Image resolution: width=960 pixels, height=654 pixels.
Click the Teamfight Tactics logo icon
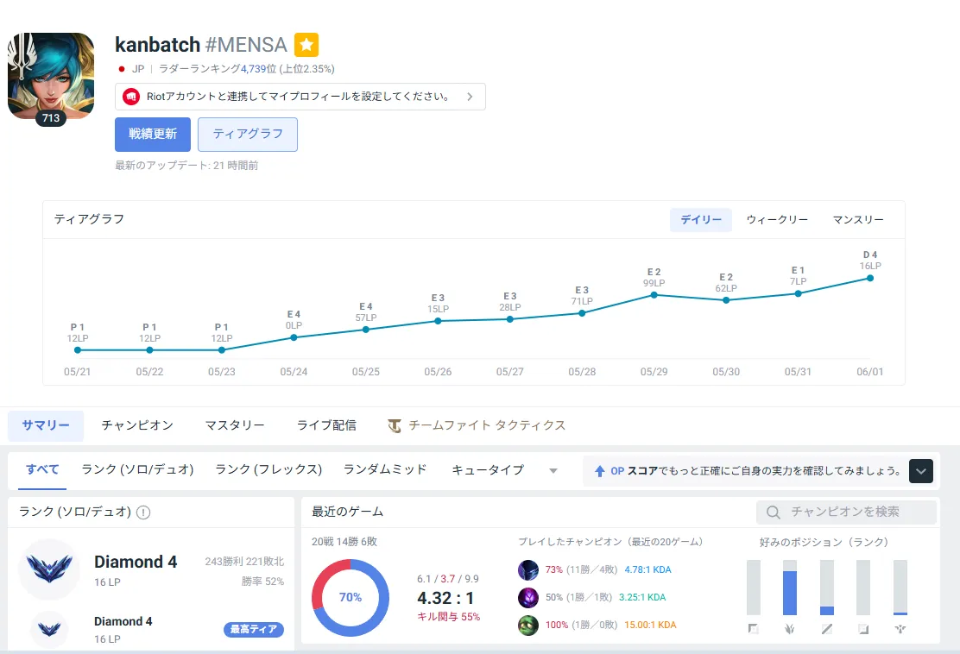pos(395,426)
